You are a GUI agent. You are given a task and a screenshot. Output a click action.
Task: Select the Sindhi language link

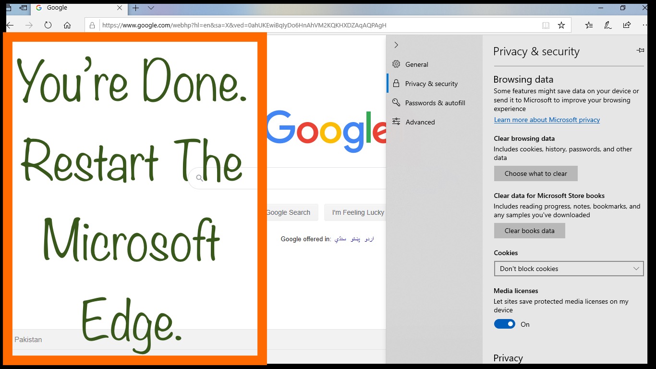tap(340, 239)
